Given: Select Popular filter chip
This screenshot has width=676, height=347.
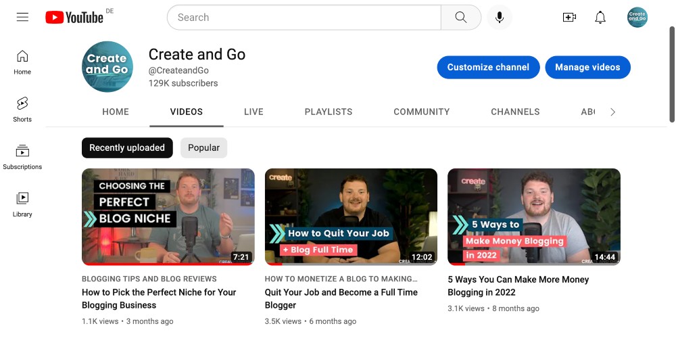Looking at the screenshot, I should point(204,147).
